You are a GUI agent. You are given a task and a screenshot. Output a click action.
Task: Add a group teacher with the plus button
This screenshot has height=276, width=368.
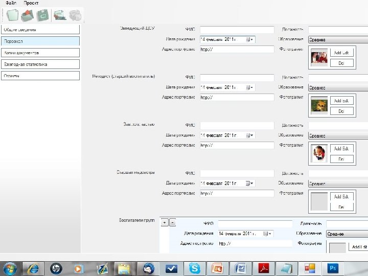pyautogui.click(x=165, y=222)
